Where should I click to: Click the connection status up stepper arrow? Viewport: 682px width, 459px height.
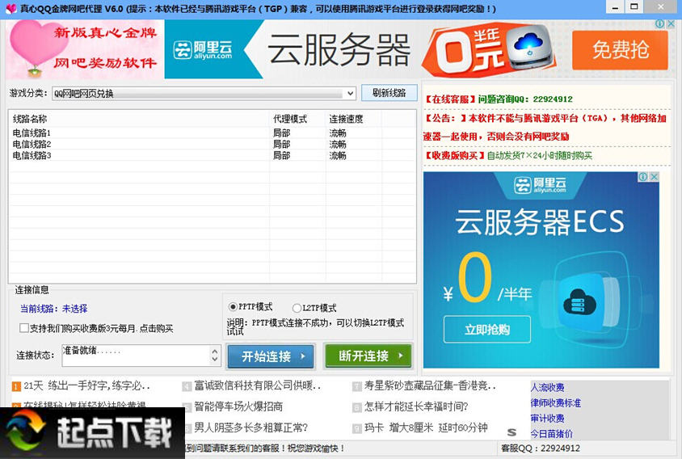click(215, 351)
